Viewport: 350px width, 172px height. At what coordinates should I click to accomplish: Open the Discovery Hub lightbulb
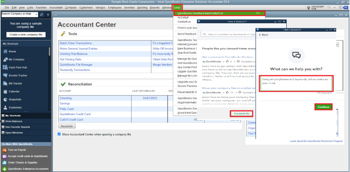click(x=309, y=8)
